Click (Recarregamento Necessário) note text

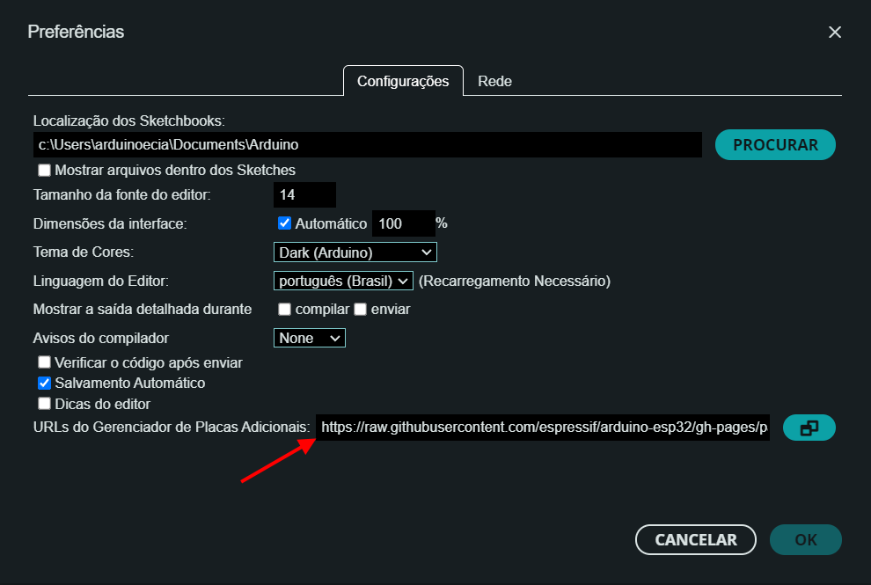tap(515, 282)
